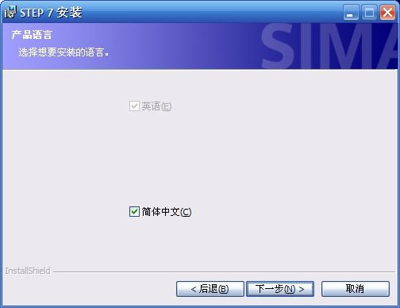The height and width of the screenshot is (308, 400).
Task: Minimize the STEP 7 安装 window
Action: point(351,12)
